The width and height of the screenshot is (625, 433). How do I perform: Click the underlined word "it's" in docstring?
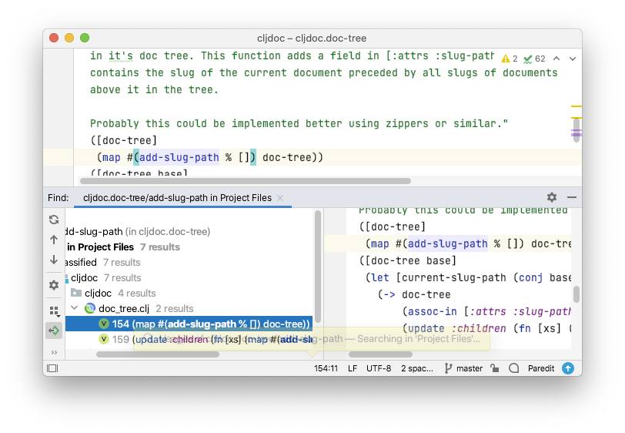(121, 56)
